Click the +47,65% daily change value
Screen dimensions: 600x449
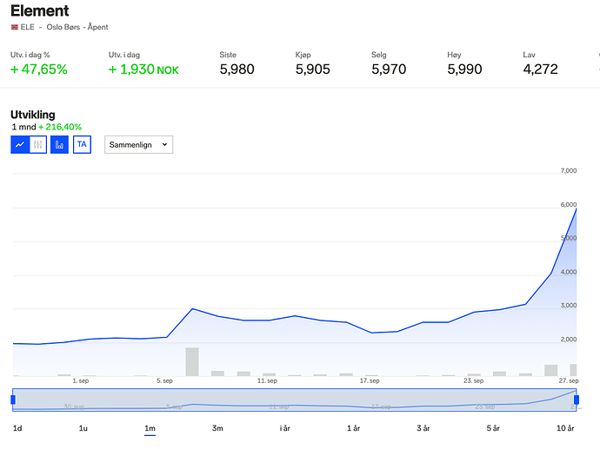[x=39, y=69]
